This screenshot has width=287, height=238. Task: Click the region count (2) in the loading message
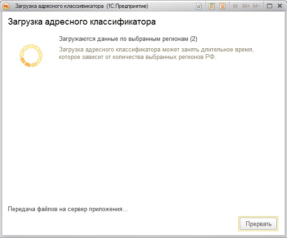pos(194,39)
